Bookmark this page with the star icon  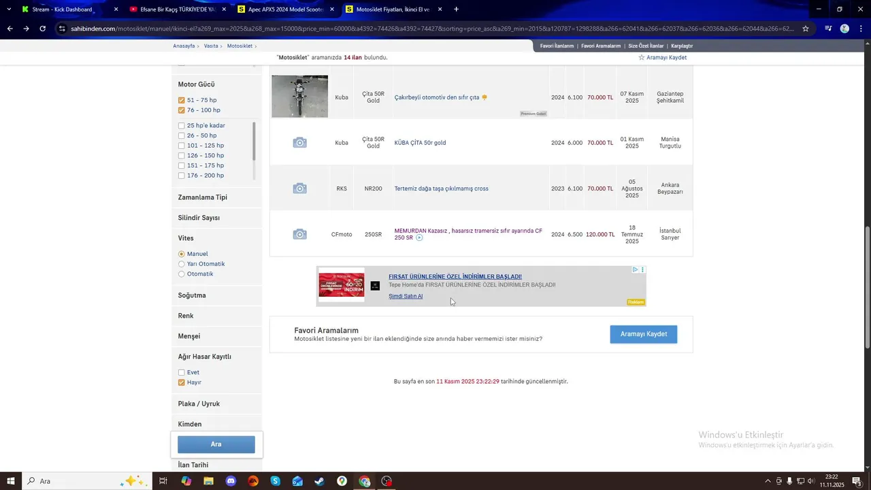[806, 29]
